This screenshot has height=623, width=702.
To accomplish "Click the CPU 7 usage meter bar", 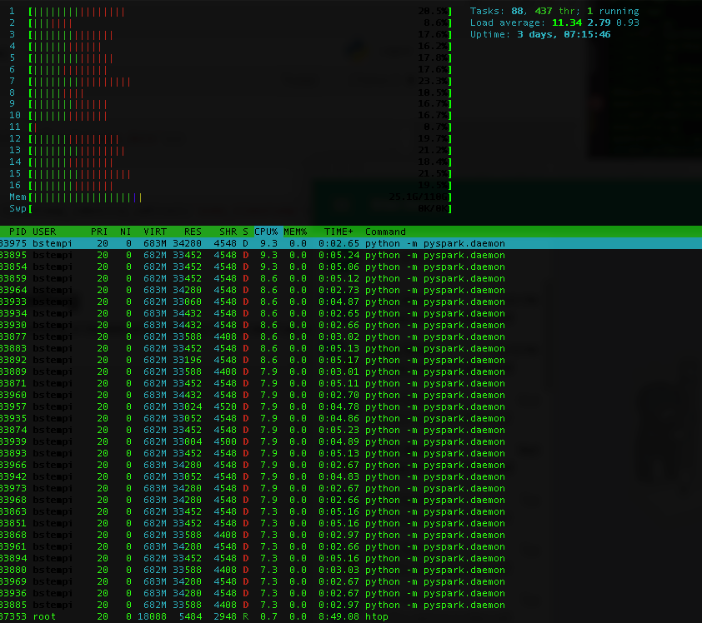I will tap(240, 81).
